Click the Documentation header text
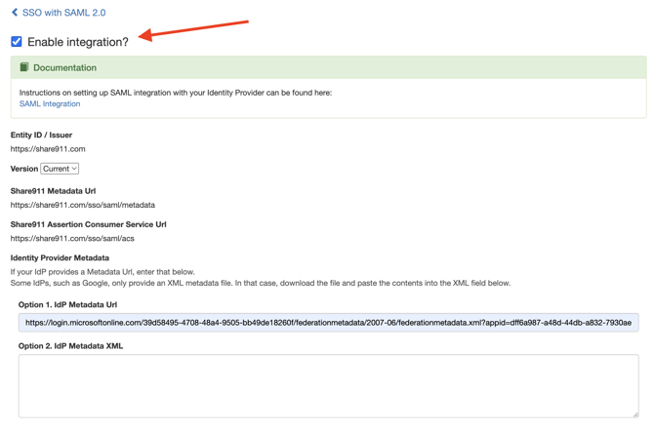Image resolution: width=654 pixels, height=432 pixels. pyautogui.click(x=64, y=67)
